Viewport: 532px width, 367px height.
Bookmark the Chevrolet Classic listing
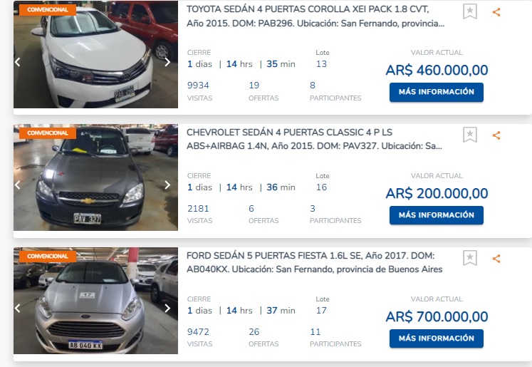(x=470, y=135)
